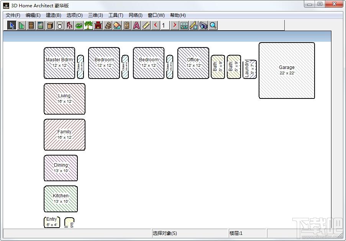Click the 3D Home Architect title bar icon
This screenshot has height=241, width=346.
tap(6, 5)
